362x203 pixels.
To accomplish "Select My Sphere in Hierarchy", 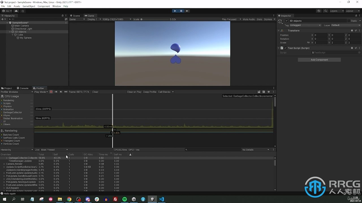I will coord(25,38).
